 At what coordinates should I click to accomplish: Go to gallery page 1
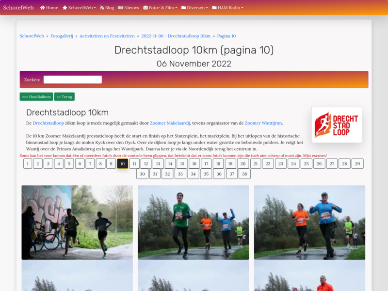pyautogui.click(x=28, y=163)
